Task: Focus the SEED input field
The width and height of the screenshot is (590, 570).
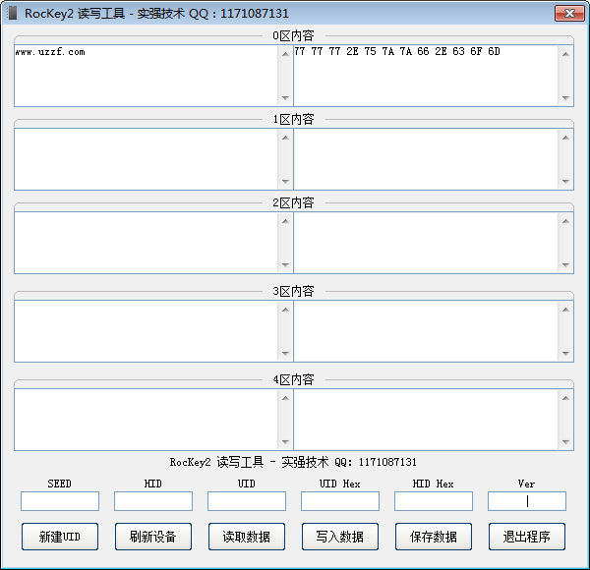Action: pyautogui.click(x=60, y=501)
